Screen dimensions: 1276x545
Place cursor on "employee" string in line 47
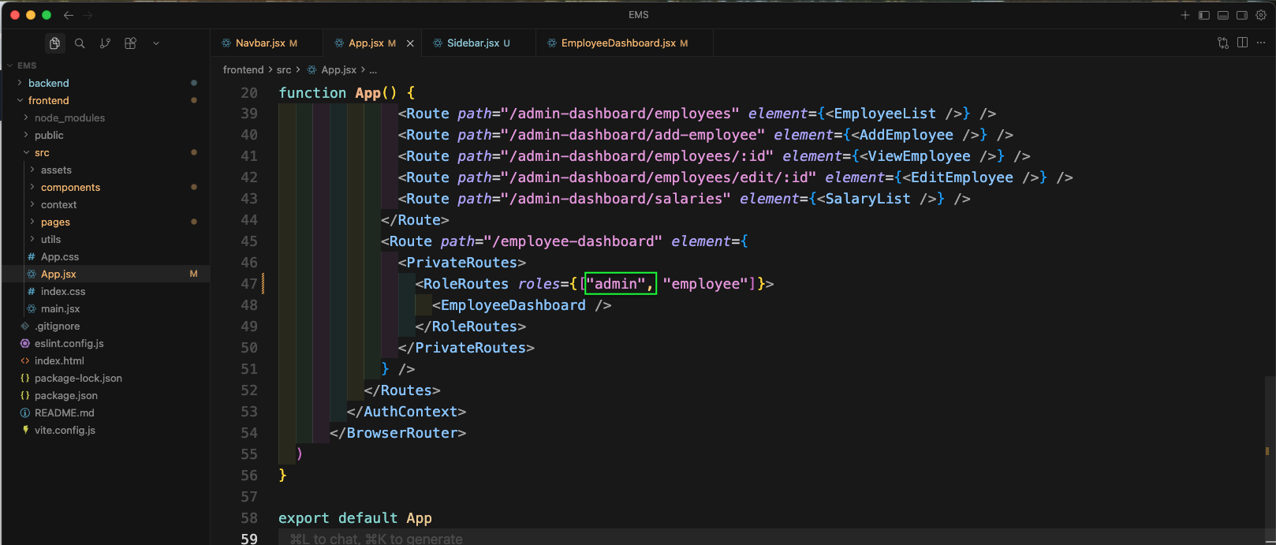coord(705,284)
